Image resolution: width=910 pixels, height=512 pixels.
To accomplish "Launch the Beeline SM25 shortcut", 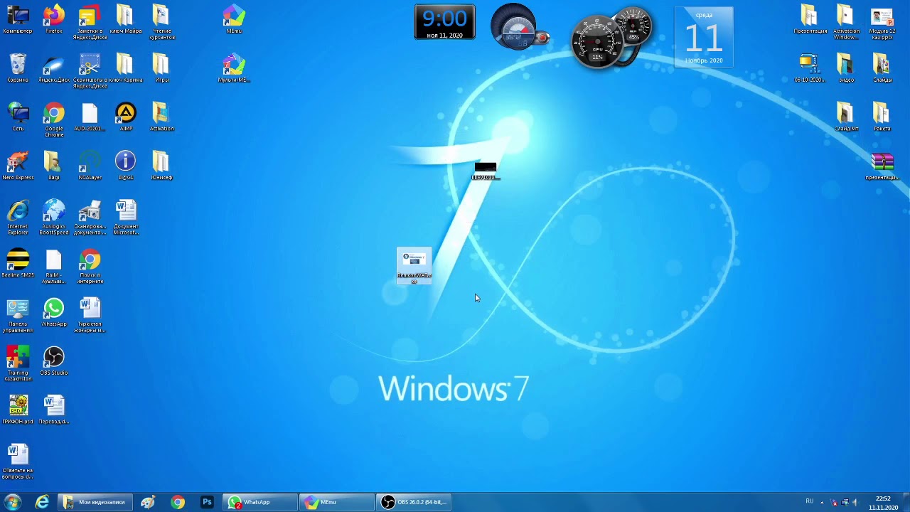I will [x=18, y=264].
